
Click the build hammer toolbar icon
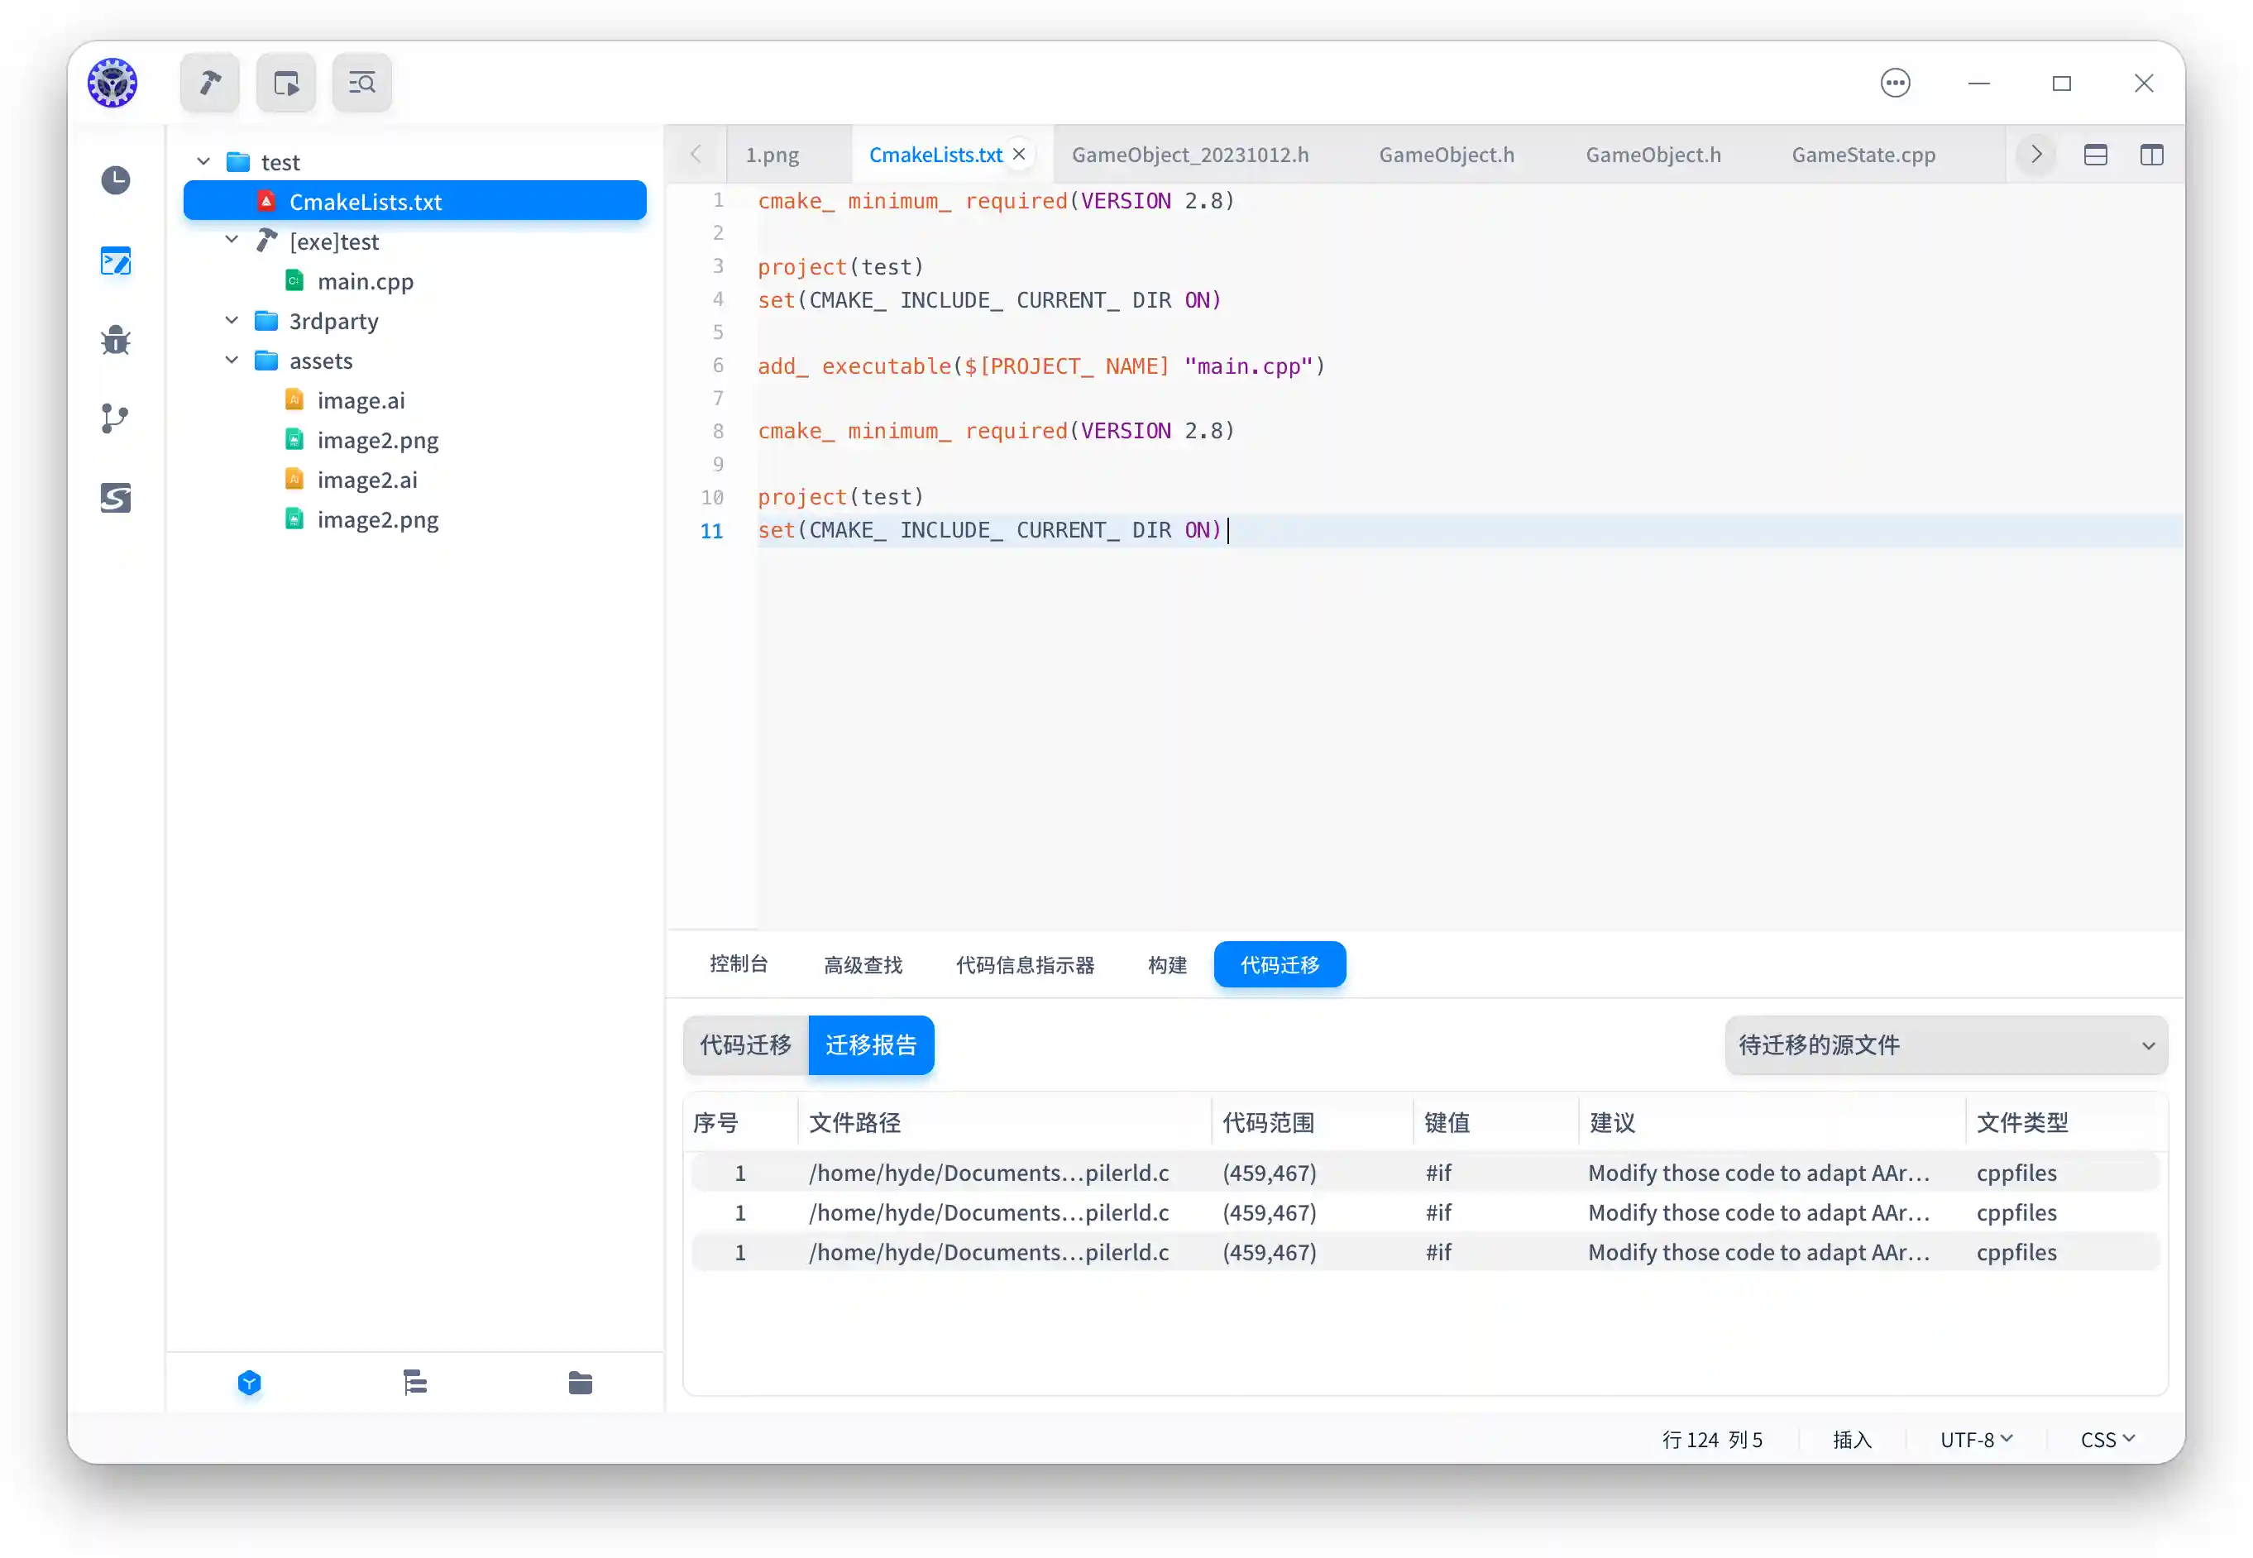coord(210,83)
